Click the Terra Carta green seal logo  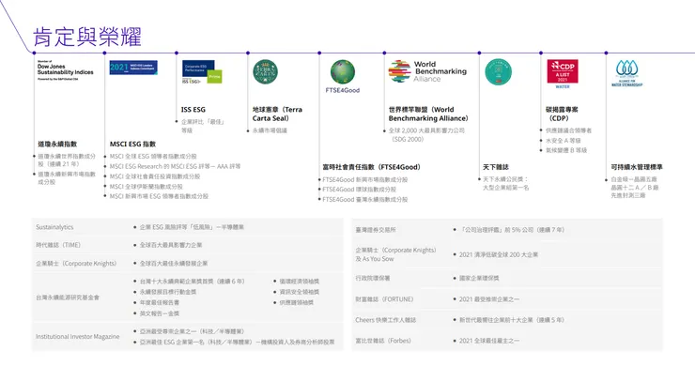[x=265, y=71]
